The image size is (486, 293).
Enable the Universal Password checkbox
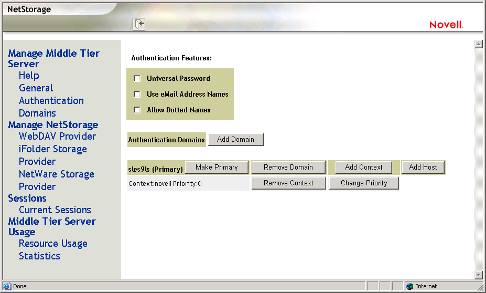(137, 78)
